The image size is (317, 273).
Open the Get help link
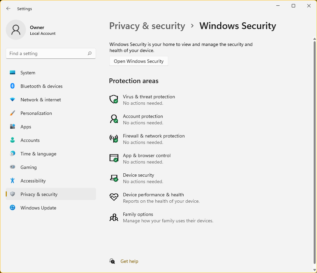click(129, 261)
